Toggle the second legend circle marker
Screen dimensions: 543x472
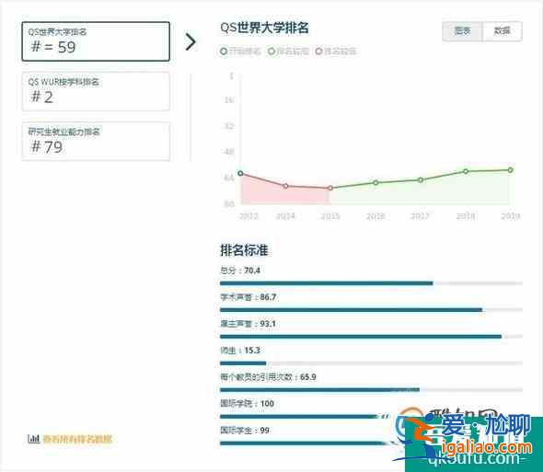[271, 52]
